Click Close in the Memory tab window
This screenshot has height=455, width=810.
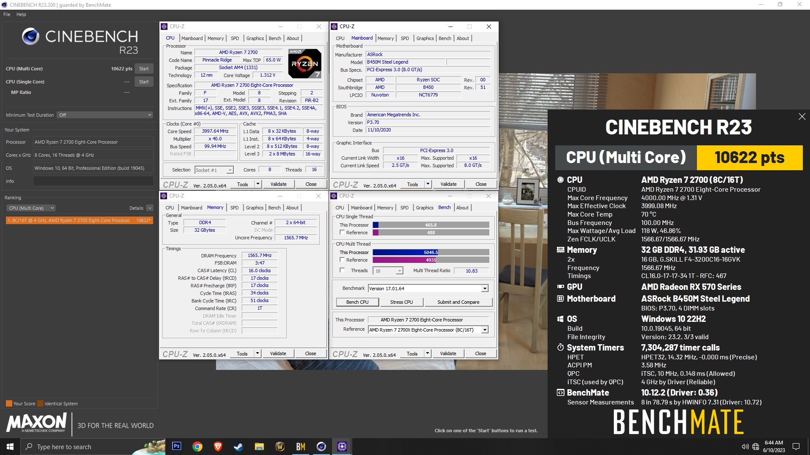point(310,353)
